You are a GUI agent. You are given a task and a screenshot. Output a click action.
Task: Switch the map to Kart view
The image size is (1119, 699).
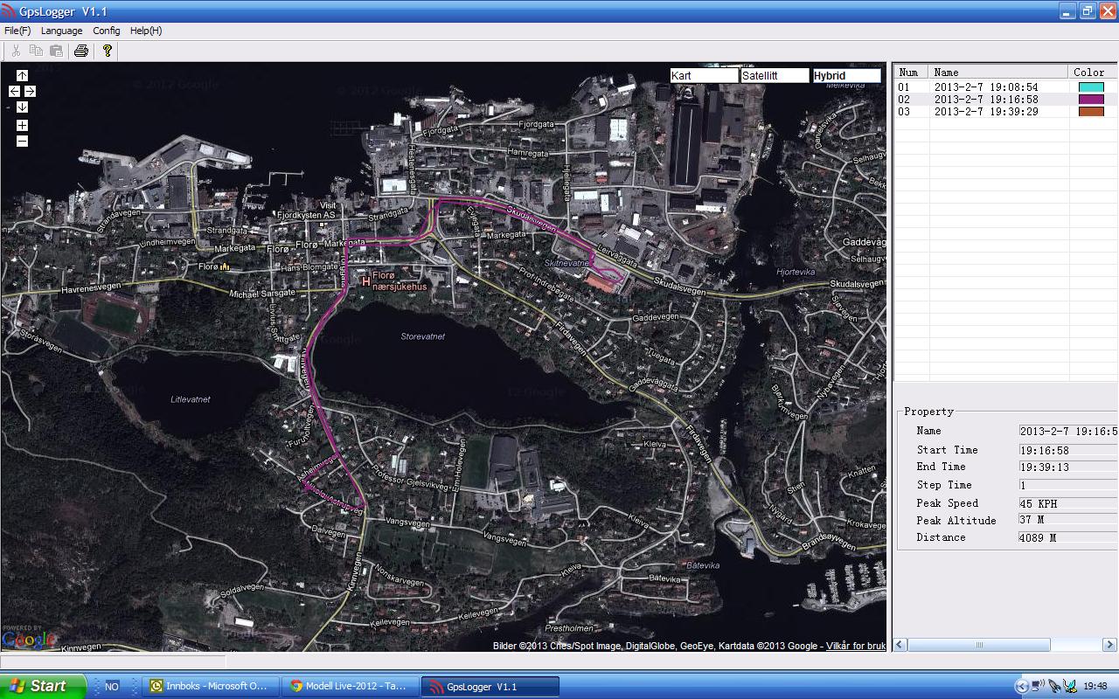(x=704, y=76)
